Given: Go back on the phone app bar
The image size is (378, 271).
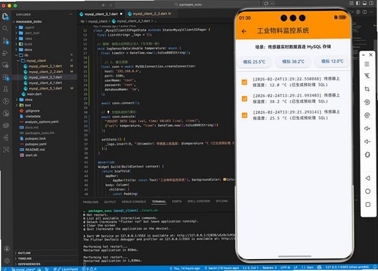Looking at the screenshot, I should [x=244, y=31].
